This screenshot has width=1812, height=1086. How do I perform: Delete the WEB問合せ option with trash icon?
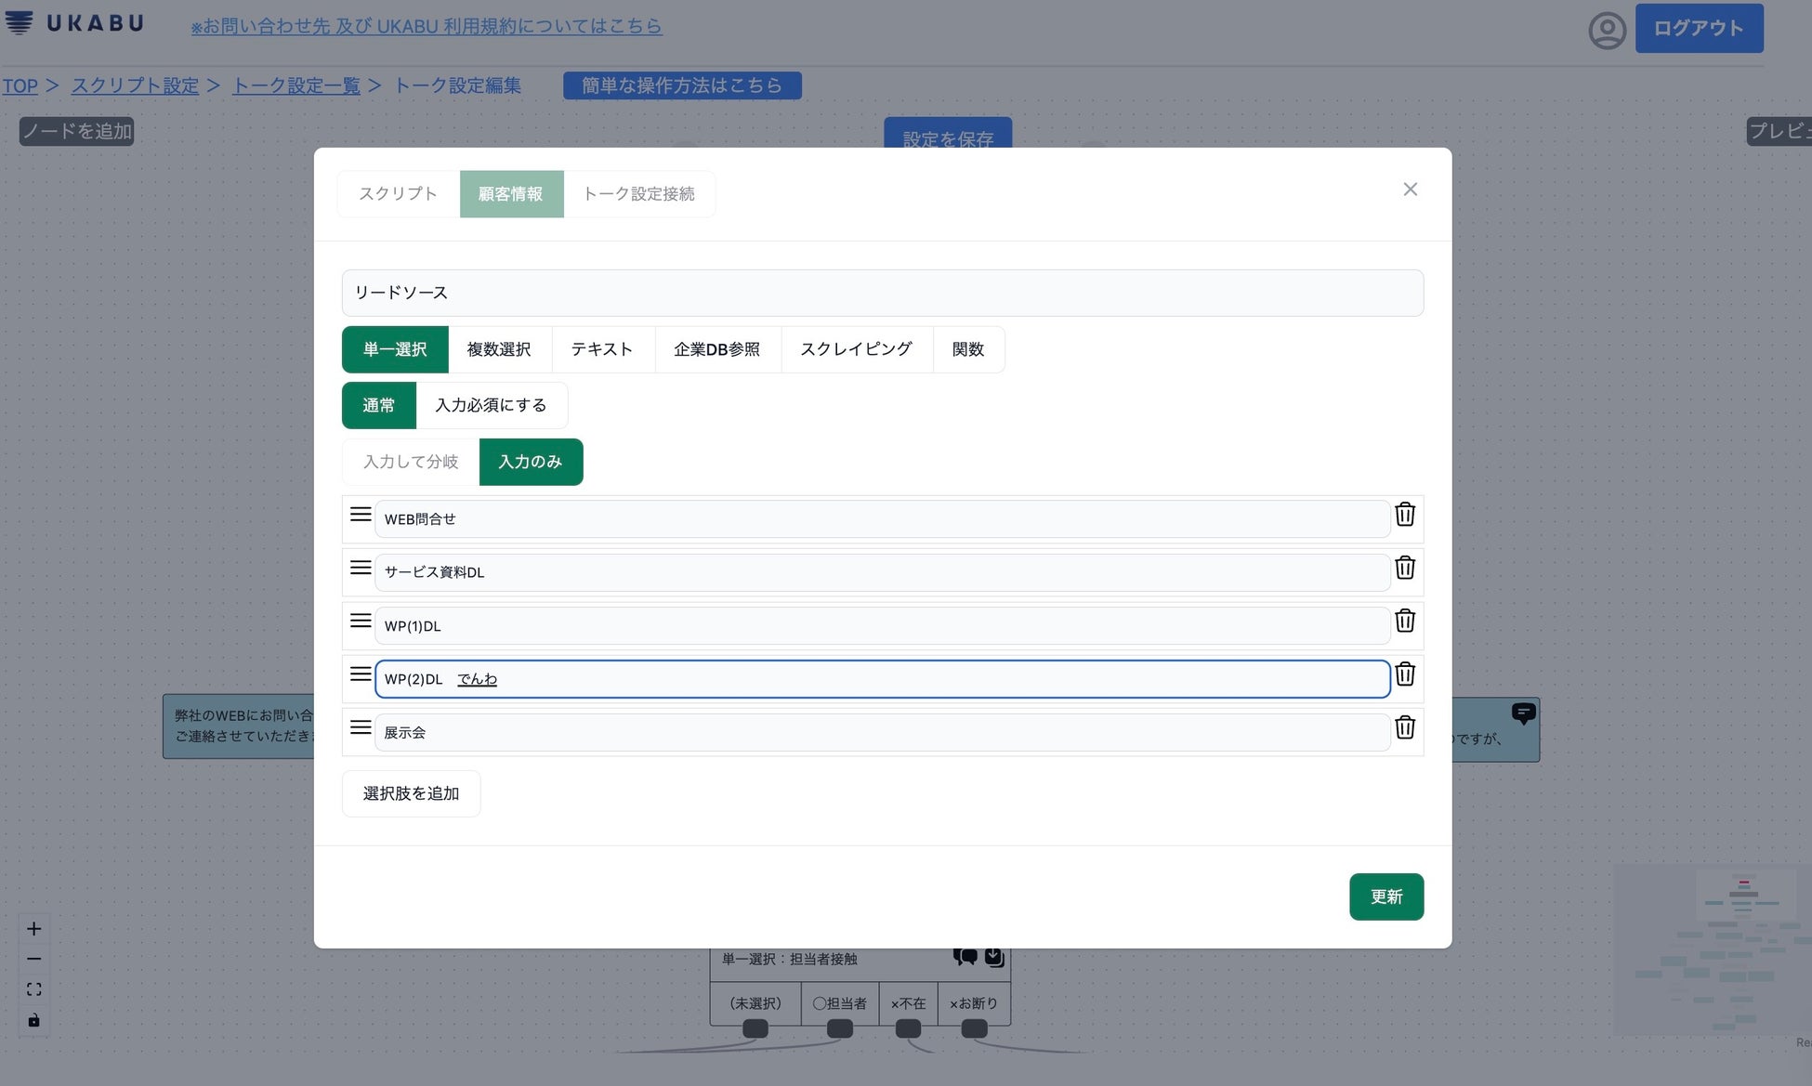(1404, 515)
